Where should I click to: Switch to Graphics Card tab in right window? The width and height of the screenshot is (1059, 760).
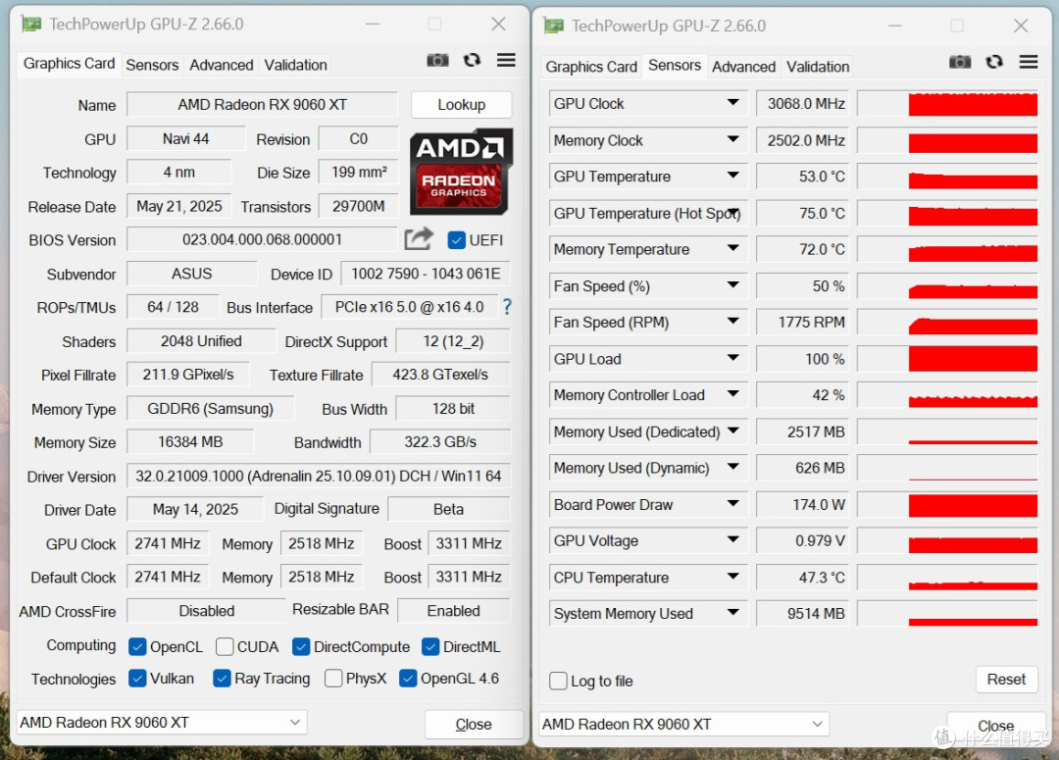[x=591, y=67]
